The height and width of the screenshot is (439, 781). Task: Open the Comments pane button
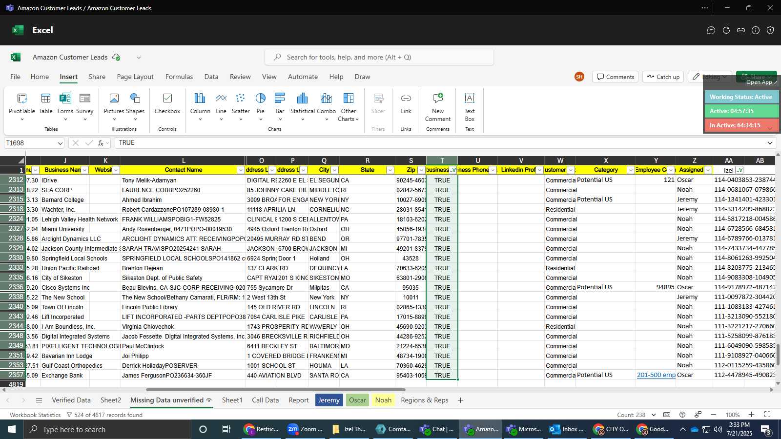[615, 77]
